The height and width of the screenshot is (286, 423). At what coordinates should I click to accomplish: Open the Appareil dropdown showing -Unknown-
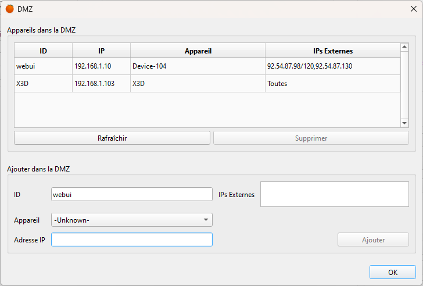[132, 220]
